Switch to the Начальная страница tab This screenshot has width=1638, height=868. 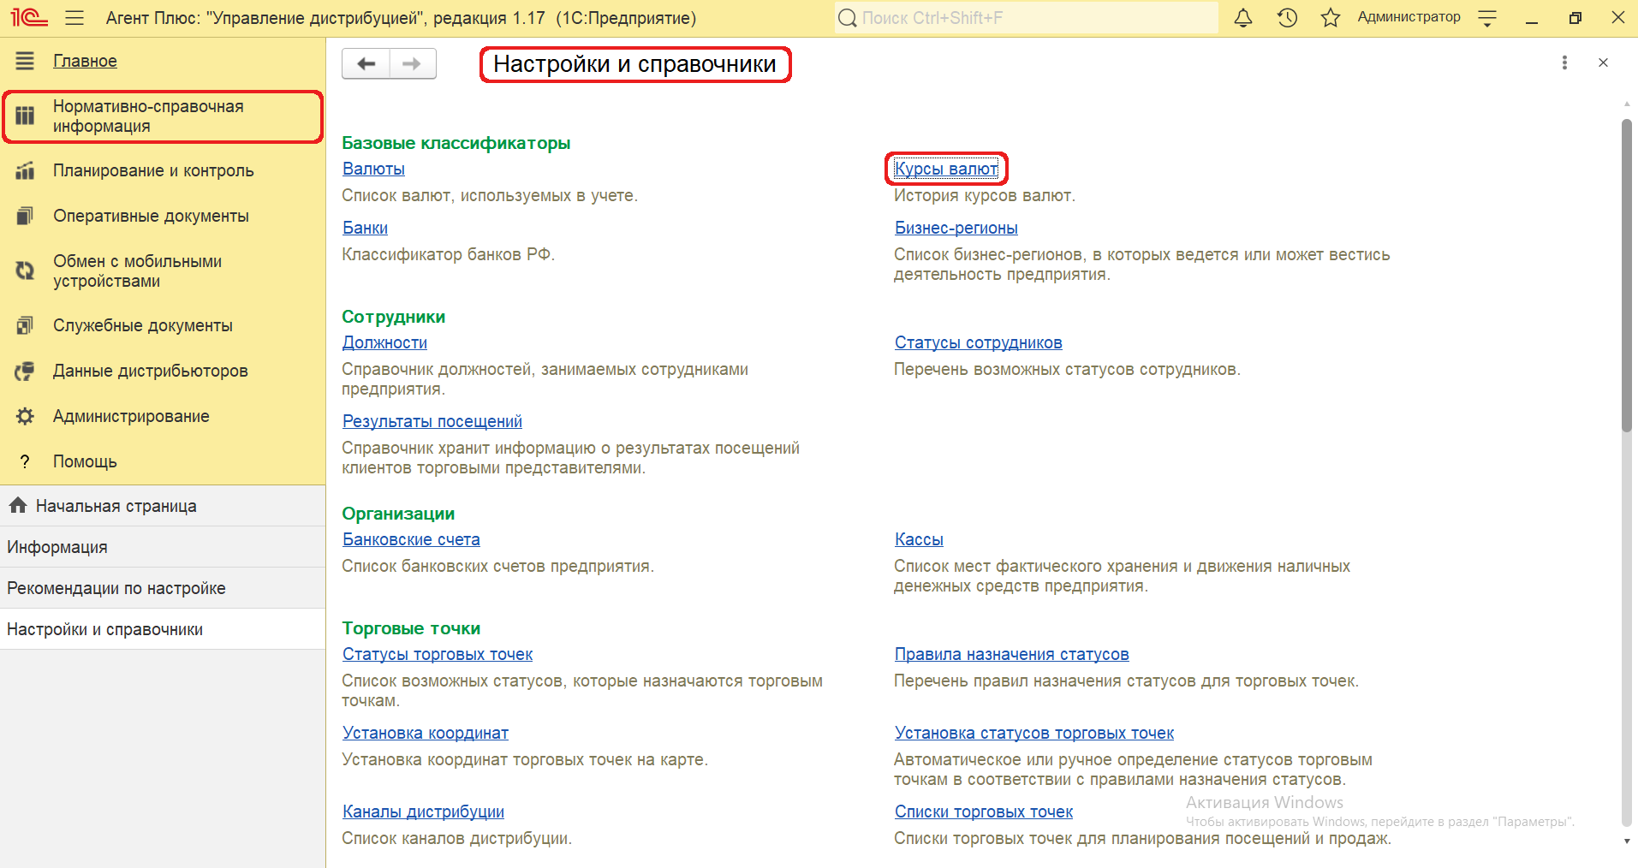coord(116,506)
